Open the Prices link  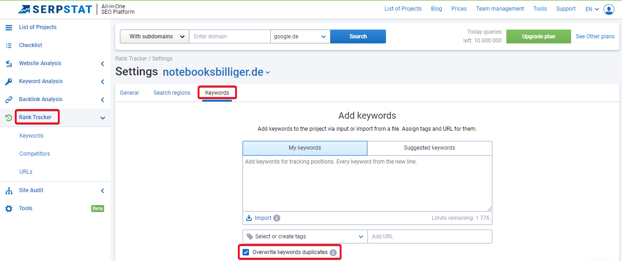459,9
